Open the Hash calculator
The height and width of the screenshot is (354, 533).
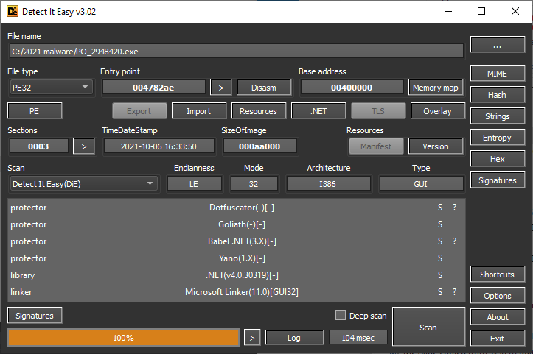click(x=497, y=95)
